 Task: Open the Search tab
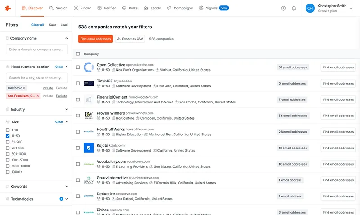click(58, 8)
